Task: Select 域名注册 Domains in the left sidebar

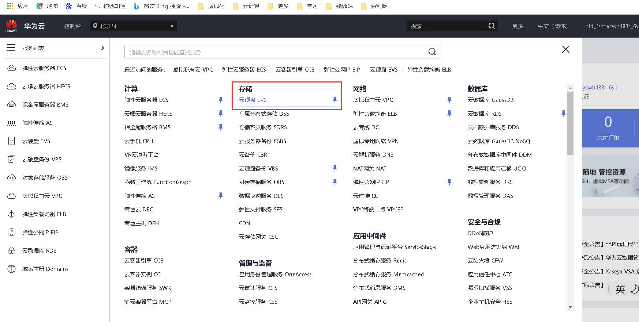Action: point(45,269)
